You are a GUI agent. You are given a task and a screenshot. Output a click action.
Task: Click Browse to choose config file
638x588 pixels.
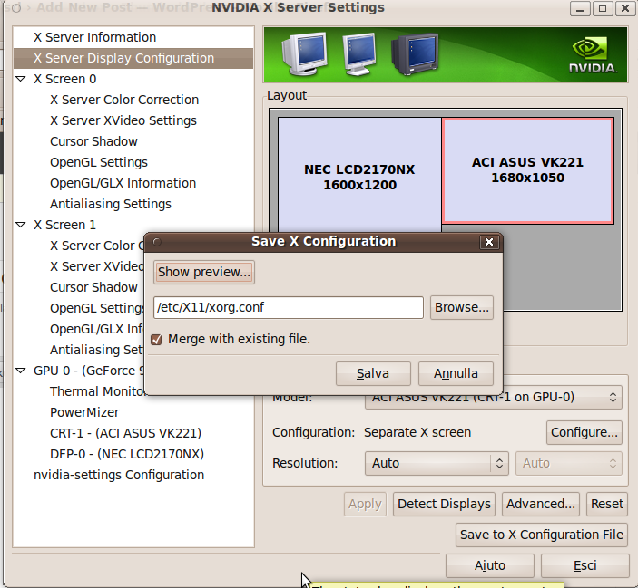tap(462, 307)
